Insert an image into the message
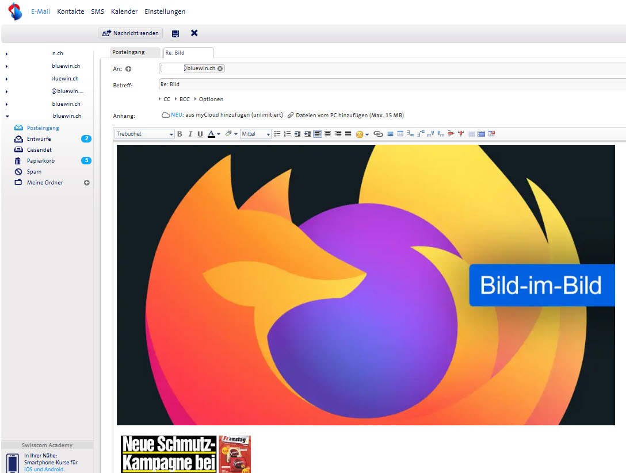 (x=390, y=134)
